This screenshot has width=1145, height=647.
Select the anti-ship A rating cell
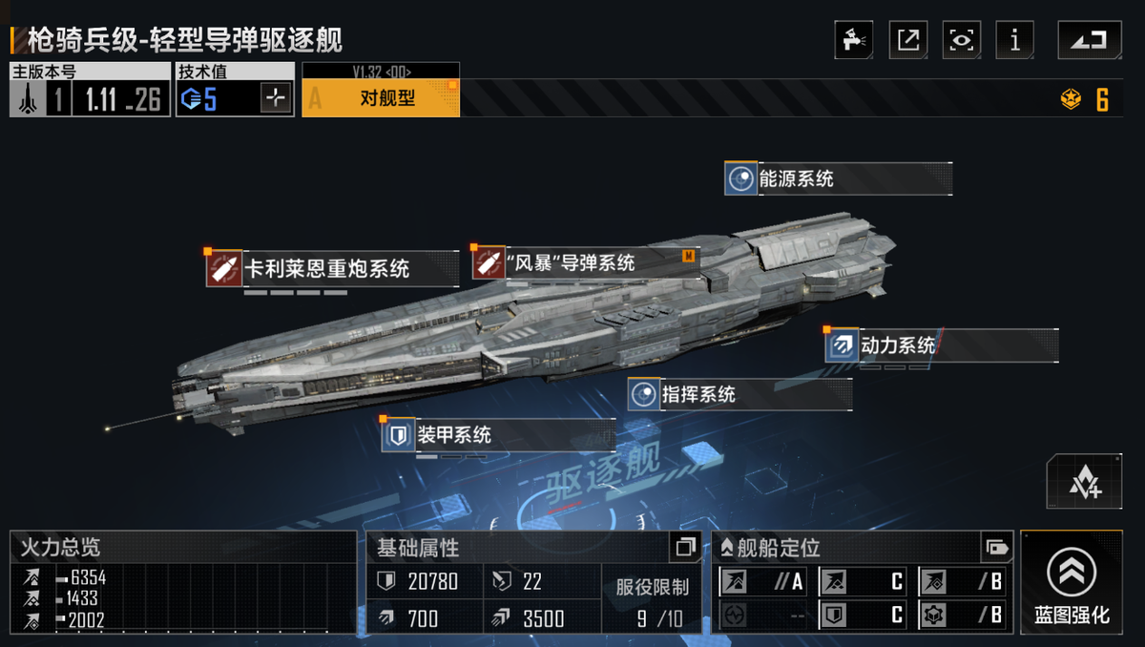(x=762, y=581)
